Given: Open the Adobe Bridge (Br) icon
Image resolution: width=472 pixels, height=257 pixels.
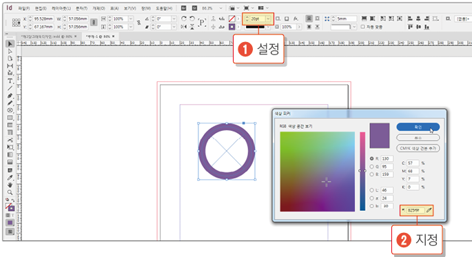Looking at the screenshot, I should tap(183, 8).
